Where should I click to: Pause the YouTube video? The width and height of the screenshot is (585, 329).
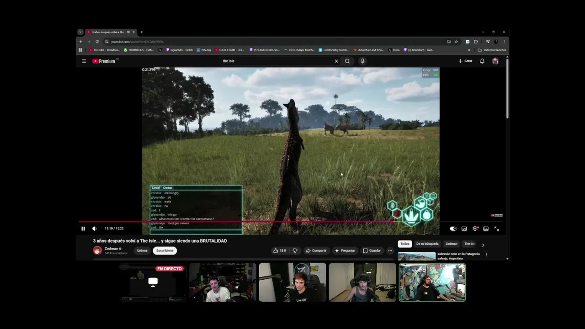83,228
